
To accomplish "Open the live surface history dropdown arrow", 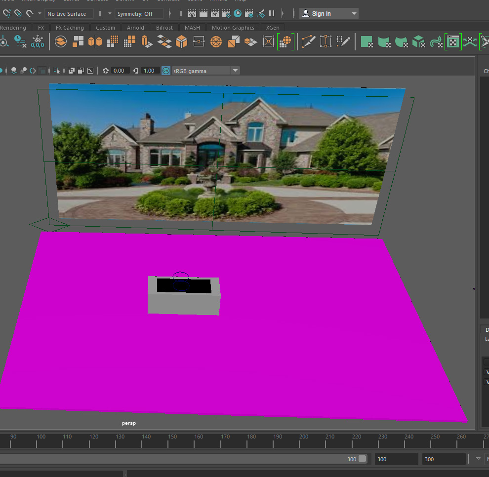I will click(40, 13).
